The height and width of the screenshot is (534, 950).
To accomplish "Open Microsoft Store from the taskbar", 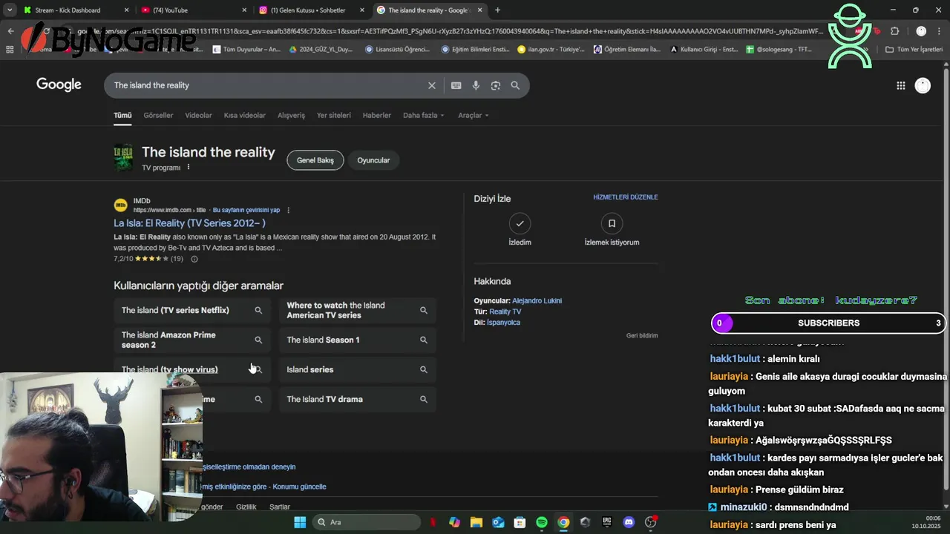I will click(520, 522).
